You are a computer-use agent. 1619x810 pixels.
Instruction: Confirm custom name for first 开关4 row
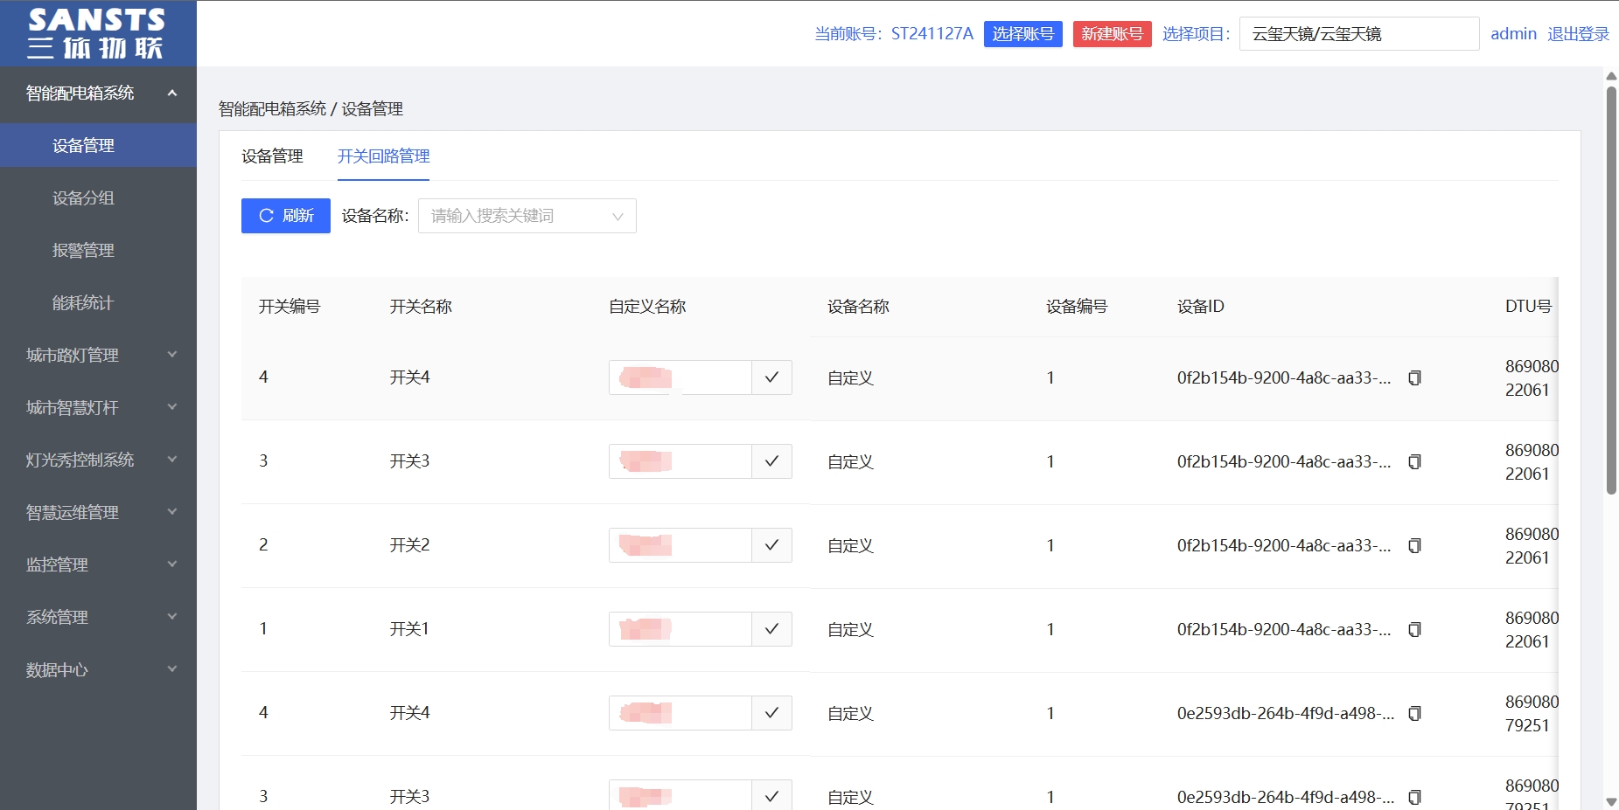coord(771,377)
